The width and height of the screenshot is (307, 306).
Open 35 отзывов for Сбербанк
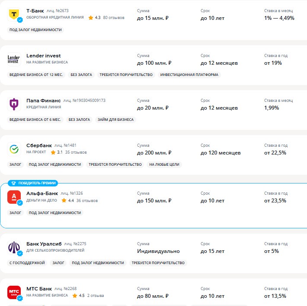pos(76,152)
